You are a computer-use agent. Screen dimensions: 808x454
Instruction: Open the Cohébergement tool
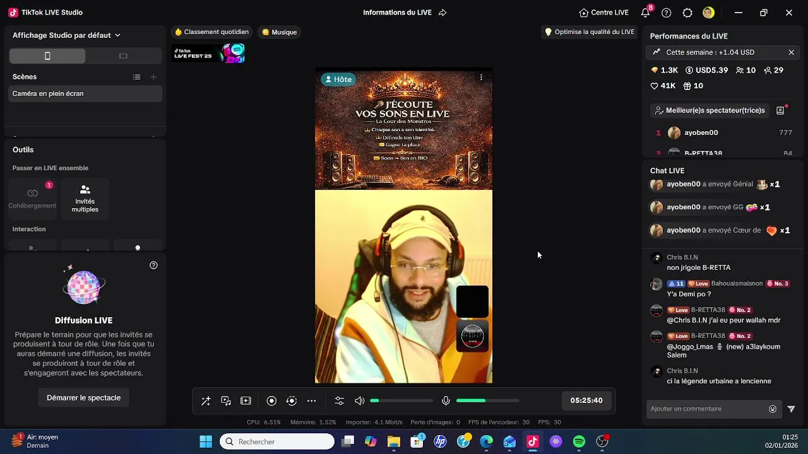tap(32, 197)
